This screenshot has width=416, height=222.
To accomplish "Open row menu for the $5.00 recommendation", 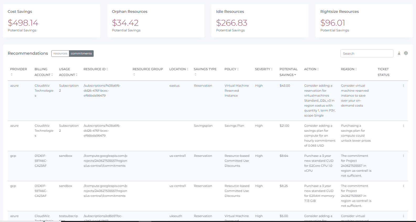I will [x=403, y=216].
